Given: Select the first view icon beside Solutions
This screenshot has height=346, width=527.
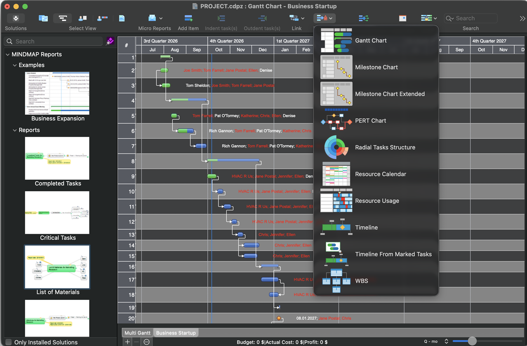Looking at the screenshot, I should point(43,18).
